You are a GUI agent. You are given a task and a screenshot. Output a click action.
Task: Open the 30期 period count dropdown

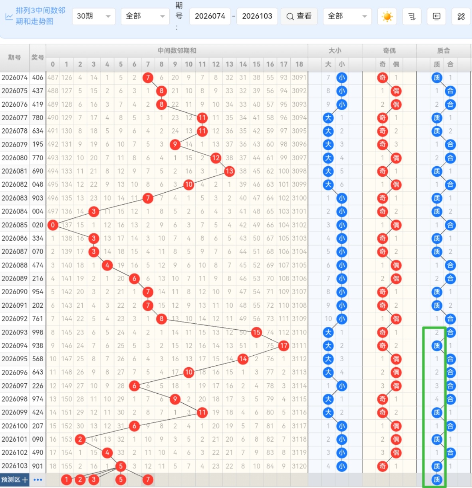point(93,16)
